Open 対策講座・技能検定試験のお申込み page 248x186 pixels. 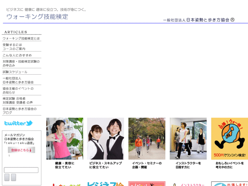[x=21, y=63]
